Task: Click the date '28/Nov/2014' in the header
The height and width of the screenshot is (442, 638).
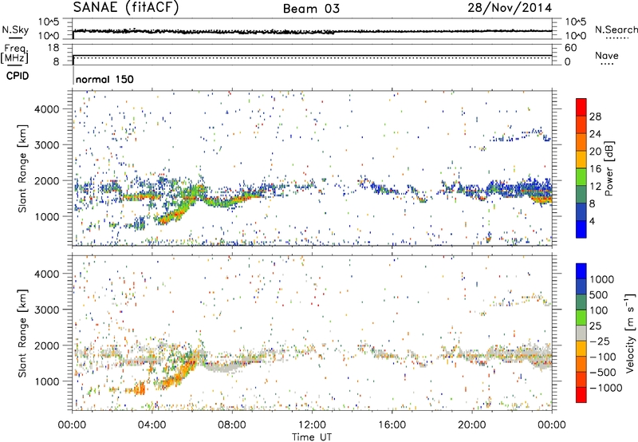Action: (510, 8)
